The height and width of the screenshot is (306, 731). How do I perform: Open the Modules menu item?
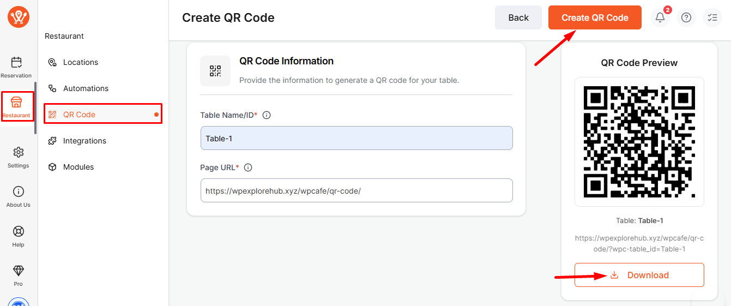click(x=78, y=167)
